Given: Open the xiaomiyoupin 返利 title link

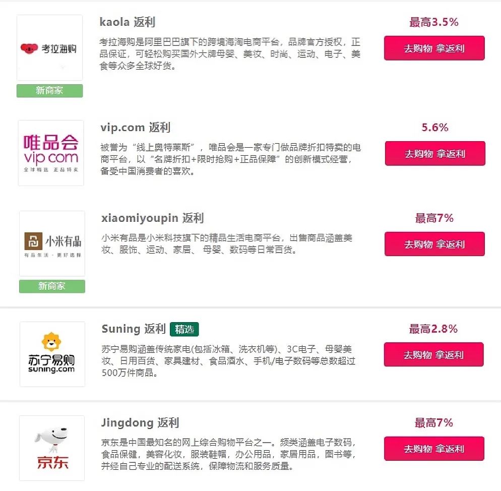Looking at the screenshot, I should coord(152,218).
